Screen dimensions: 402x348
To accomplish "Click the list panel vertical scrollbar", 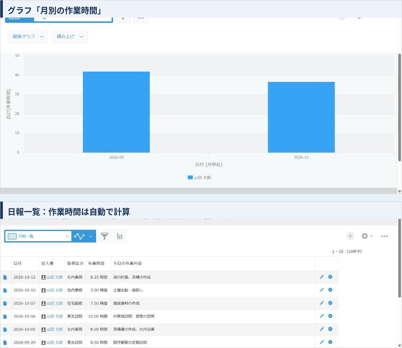I will 399,258.
